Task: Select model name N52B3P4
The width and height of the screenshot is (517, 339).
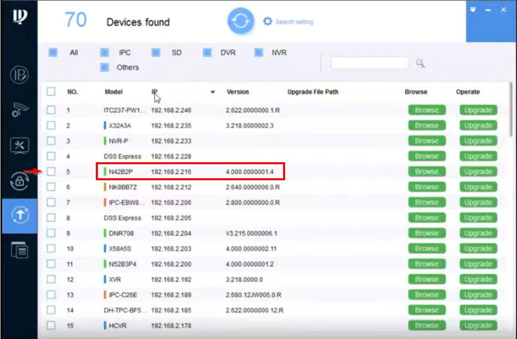Action: [122, 264]
